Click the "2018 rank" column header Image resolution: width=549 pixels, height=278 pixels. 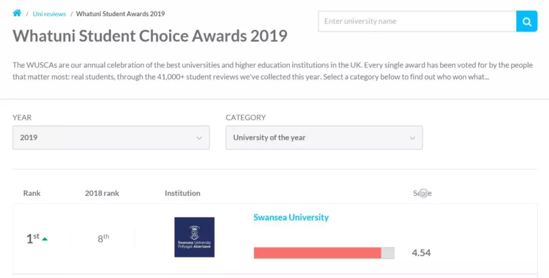102,193
